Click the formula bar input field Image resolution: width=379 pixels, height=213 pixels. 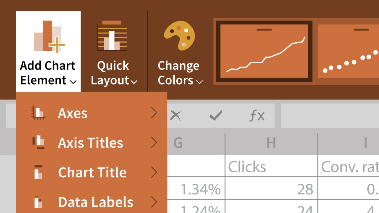(x=330, y=116)
